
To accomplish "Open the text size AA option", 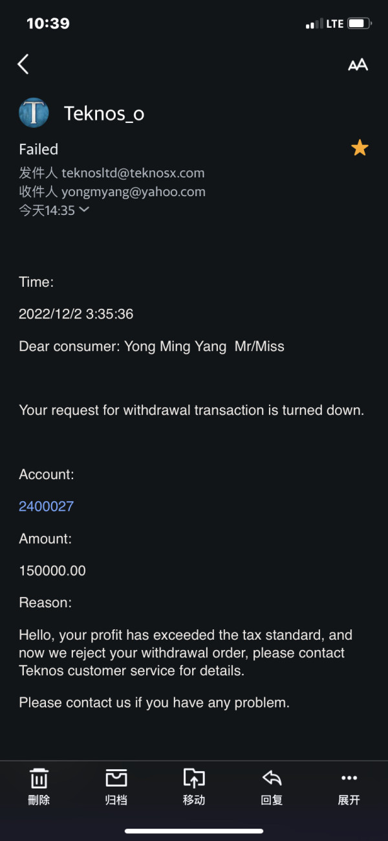I will click(x=358, y=65).
